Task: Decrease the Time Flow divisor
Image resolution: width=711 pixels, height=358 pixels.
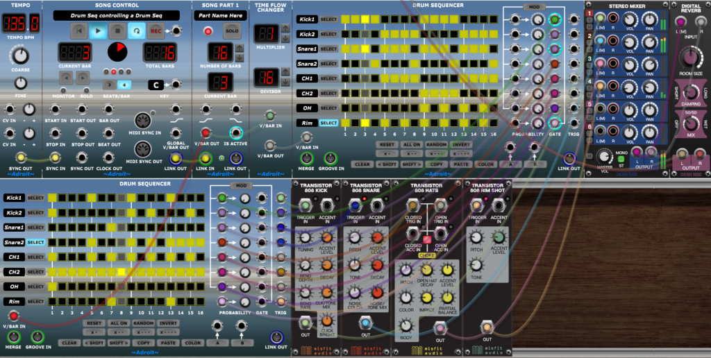Action: 285,82
